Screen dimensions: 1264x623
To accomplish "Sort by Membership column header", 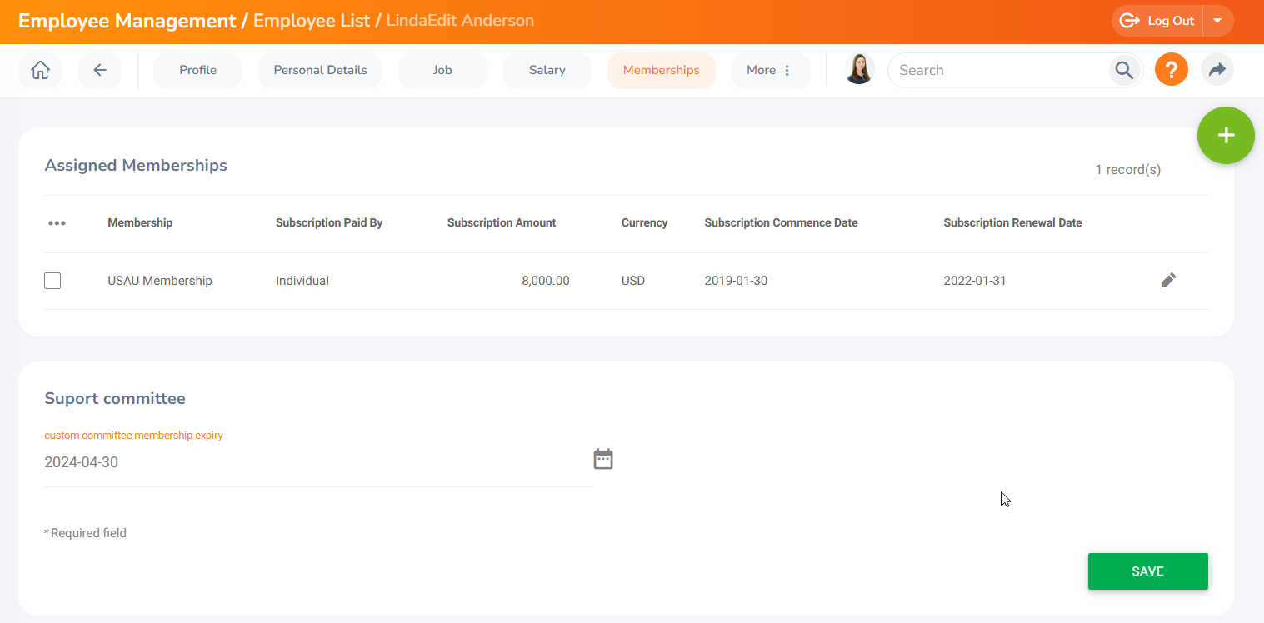I will 140,222.
